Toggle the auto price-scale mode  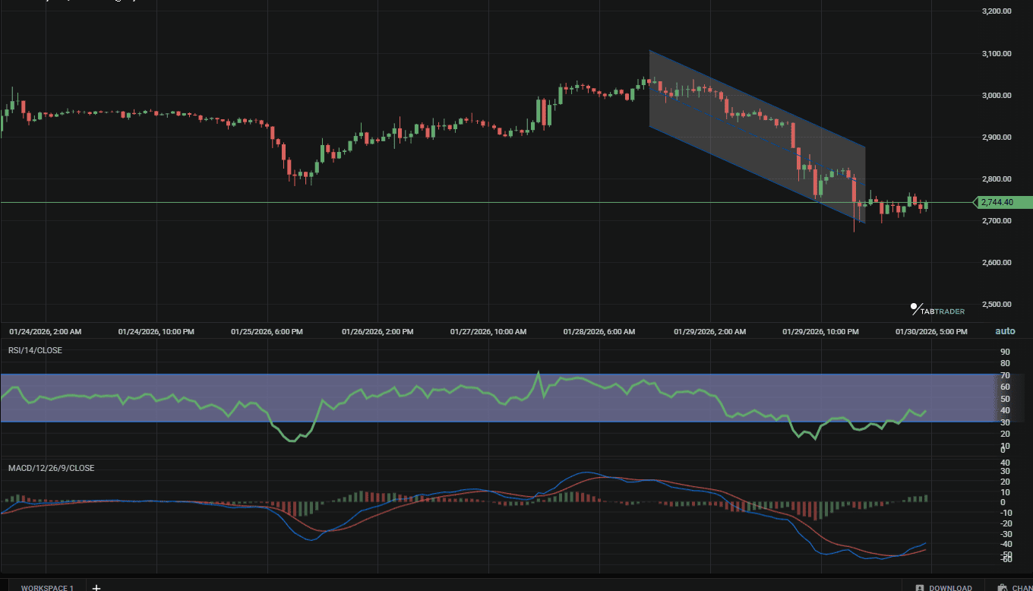1004,331
